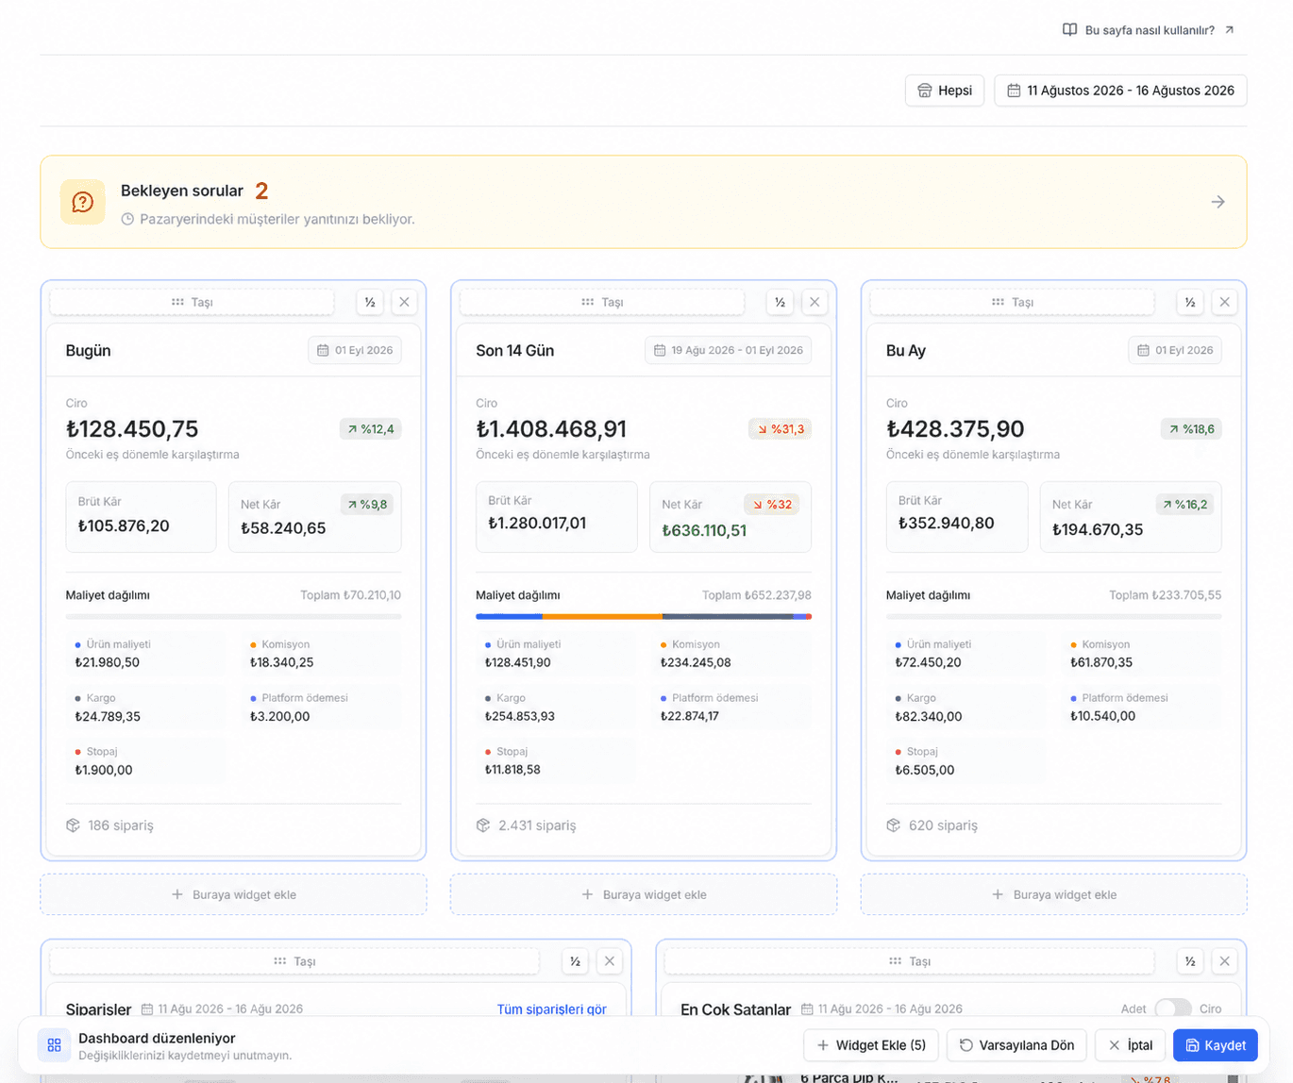Open the Bu Ay widget date picker
1293x1083 pixels.
pyautogui.click(x=1175, y=350)
